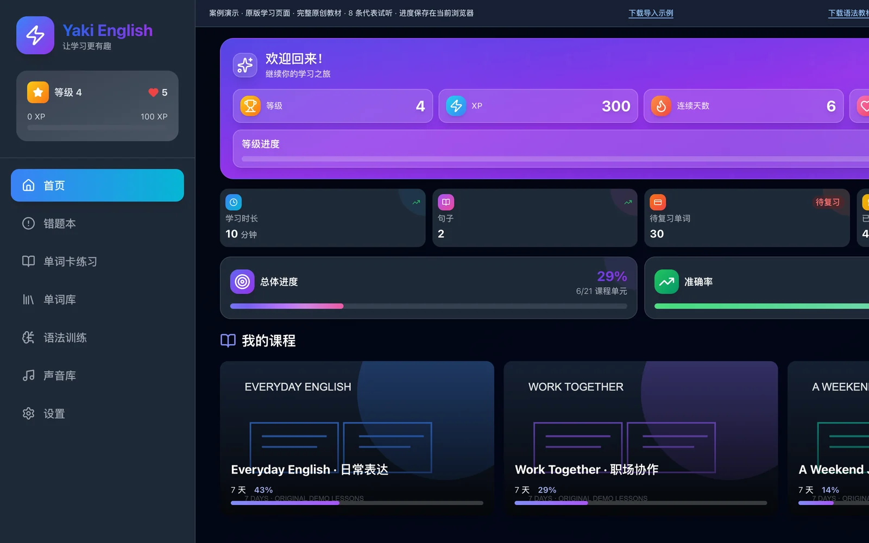Go to 首页 in the sidebar
The height and width of the screenshot is (543, 869).
click(x=97, y=185)
